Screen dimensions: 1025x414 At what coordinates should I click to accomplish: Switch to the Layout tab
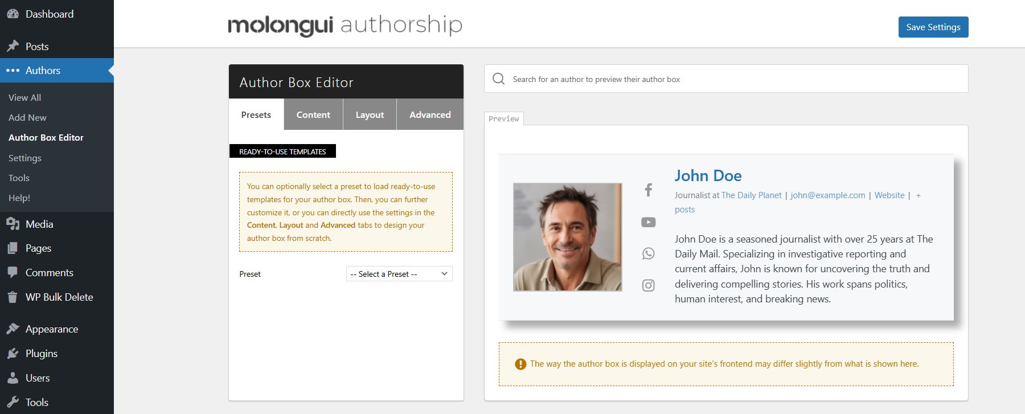coord(370,114)
